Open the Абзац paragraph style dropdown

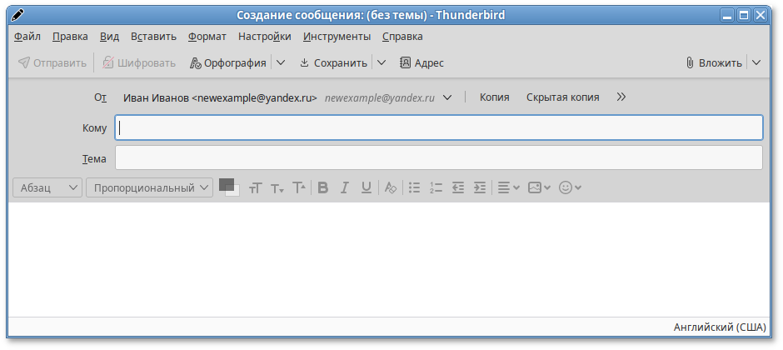pos(47,188)
